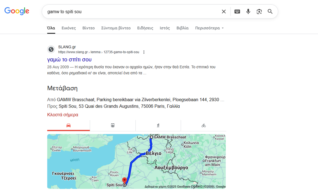Open the on-screen keyboard input tool

click(237, 11)
